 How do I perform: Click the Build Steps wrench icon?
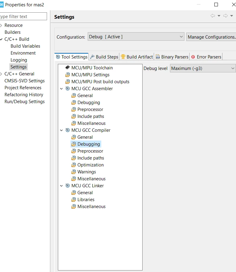tap(93, 57)
